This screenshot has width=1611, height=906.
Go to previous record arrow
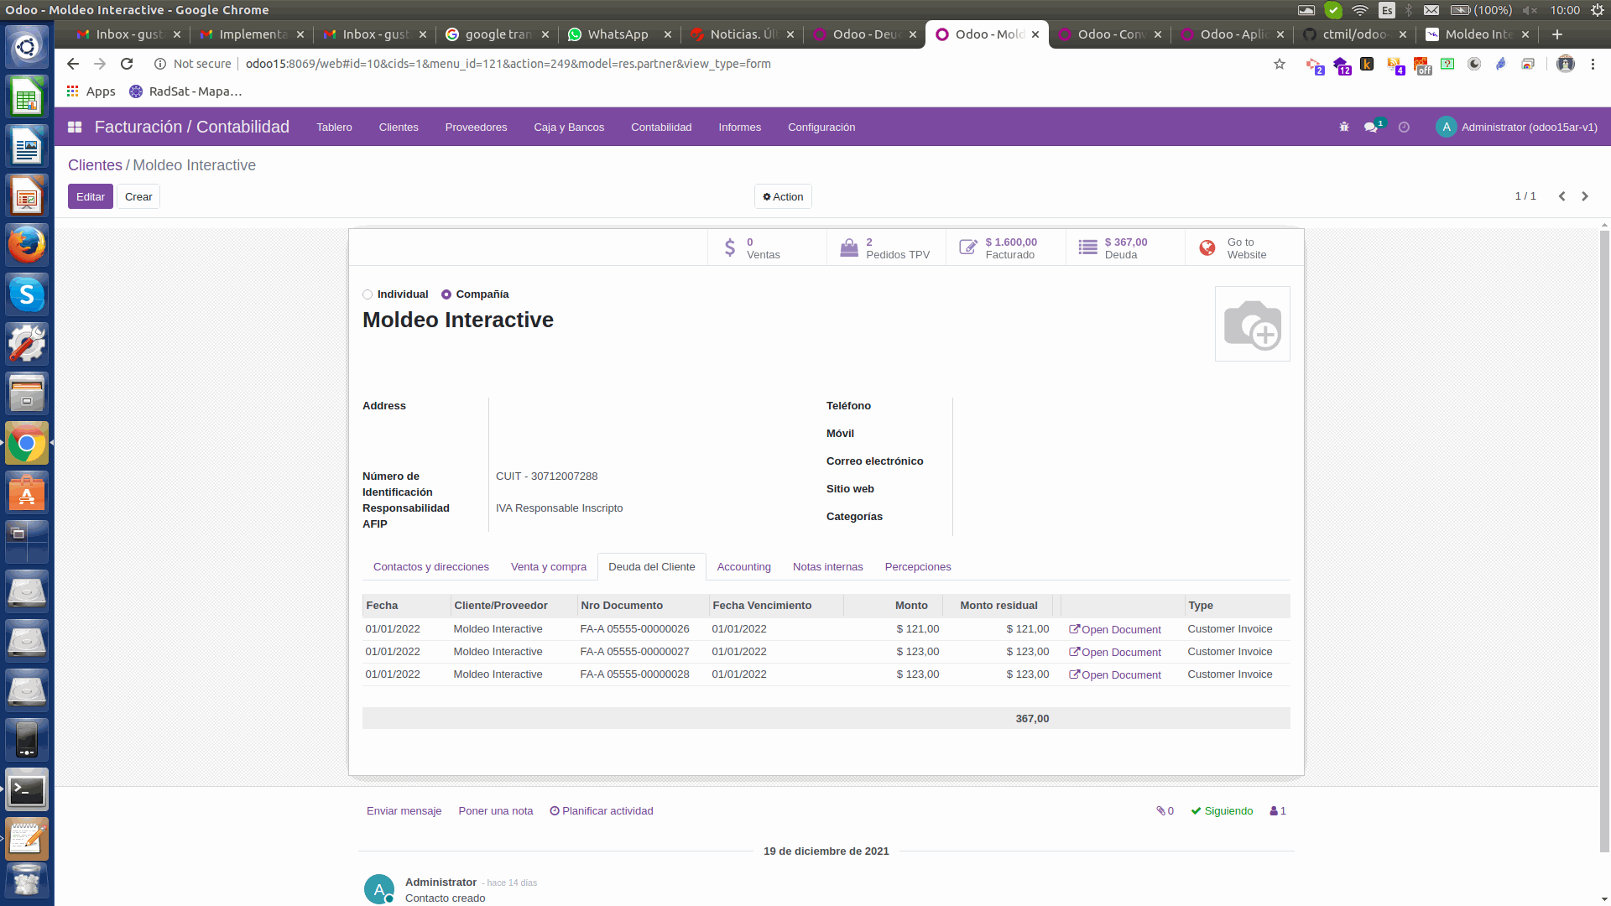pos(1561,196)
